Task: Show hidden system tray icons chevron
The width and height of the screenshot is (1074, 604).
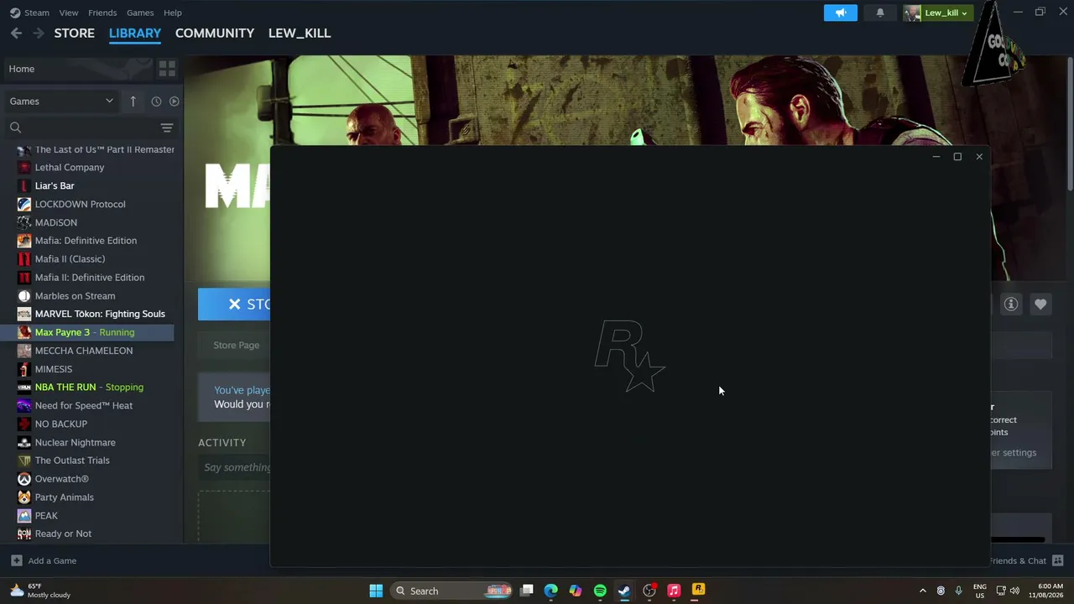Action: point(923,591)
